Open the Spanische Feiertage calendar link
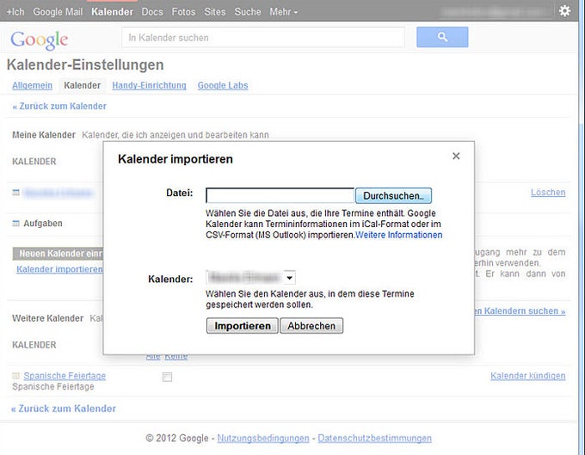The height and width of the screenshot is (455, 585). pyautogui.click(x=65, y=376)
